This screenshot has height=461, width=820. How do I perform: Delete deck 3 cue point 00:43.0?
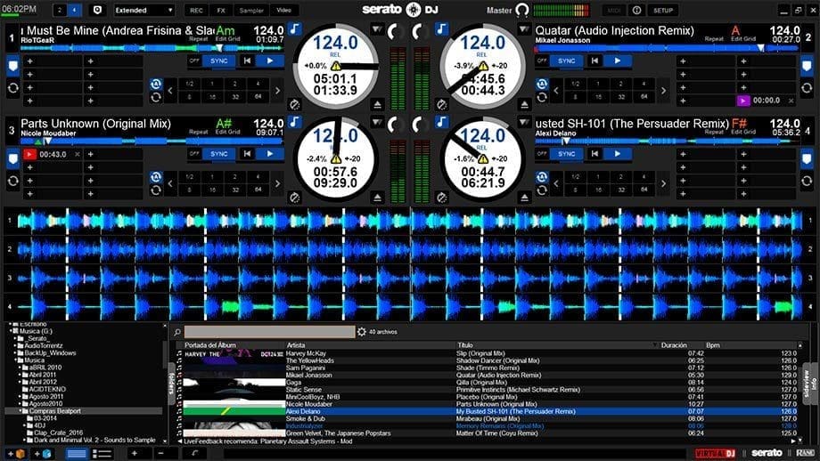pos(78,154)
